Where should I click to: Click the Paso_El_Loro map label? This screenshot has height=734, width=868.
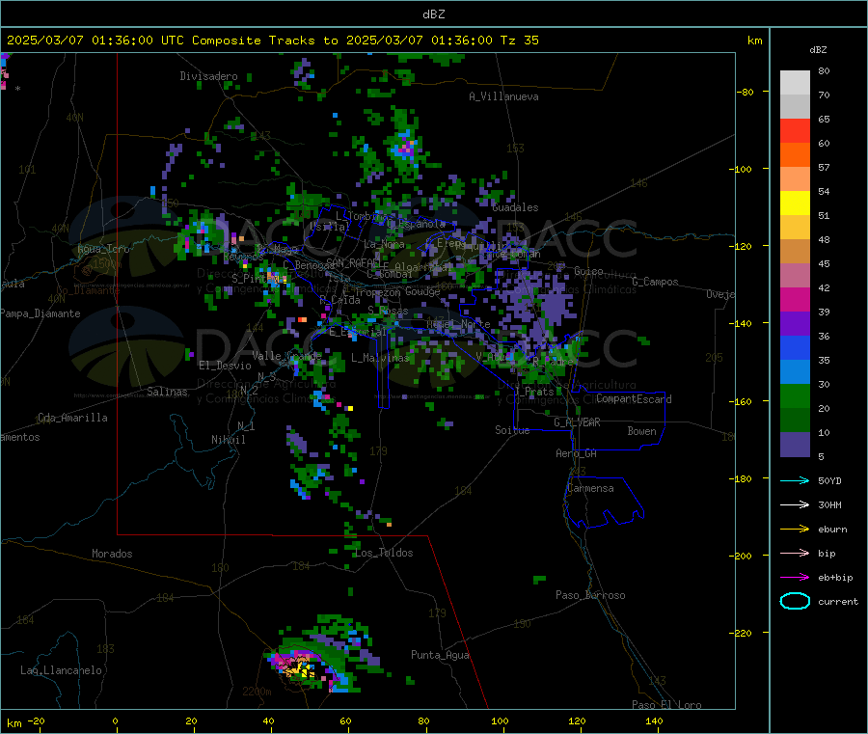coord(667,705)
